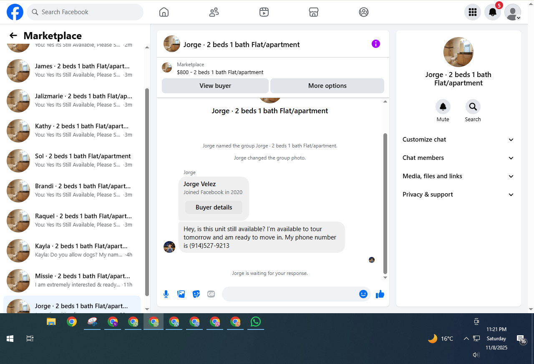Click the Jorge Velez name in the buyer card

click(x=200, y=184)
